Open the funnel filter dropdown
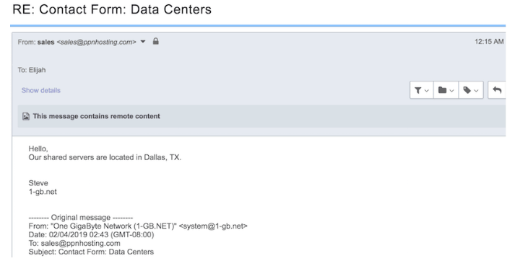520x274 pixels. [422, 90]
